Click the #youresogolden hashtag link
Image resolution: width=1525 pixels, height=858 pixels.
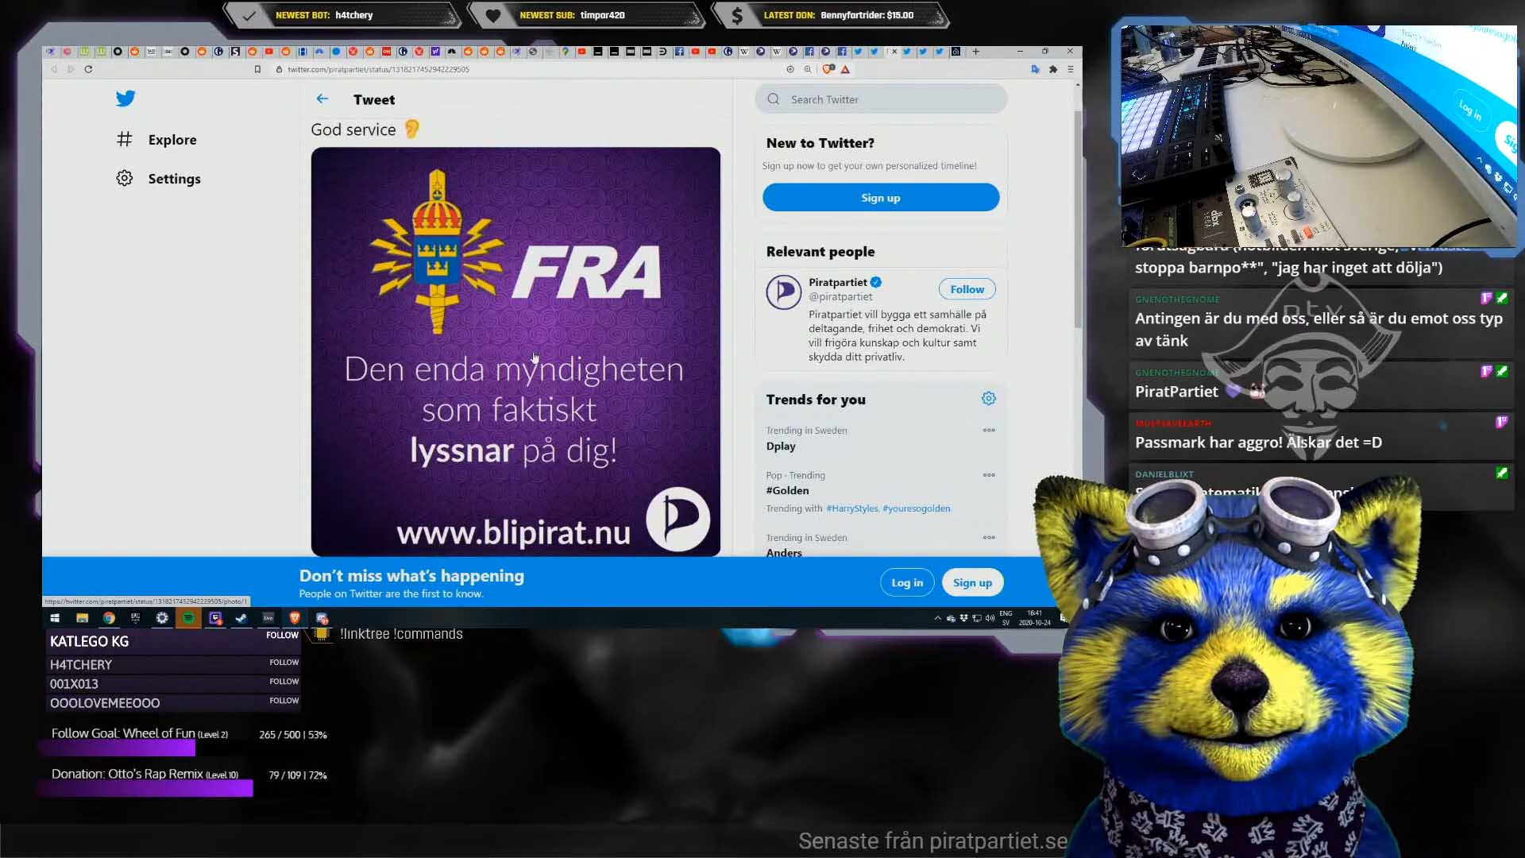(917, 508)
